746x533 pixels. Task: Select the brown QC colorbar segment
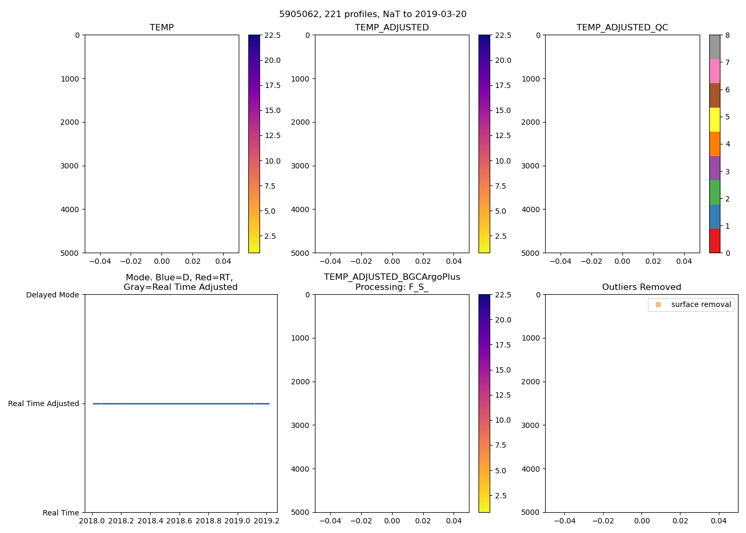pos(715,95)
